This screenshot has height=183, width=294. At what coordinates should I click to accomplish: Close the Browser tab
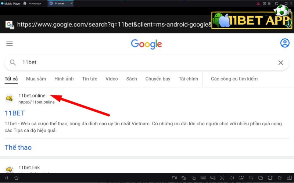pos(72,3)
